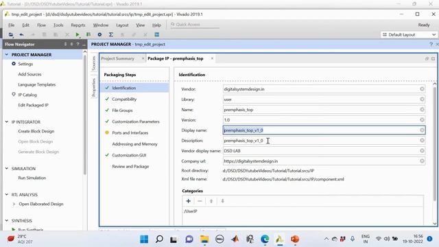Remove category with minus icon
The height and width of the screenshot is (247, 439).
click(x=200, y=201)
